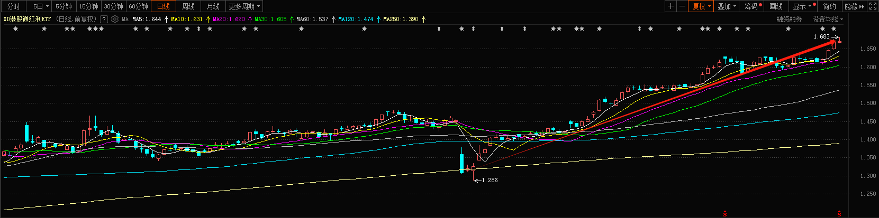Switch to the 周线 weekly tab
The width and height of the screenshot is (879, 218).
click(x=188, y=6)
